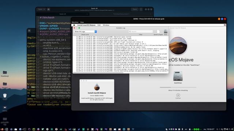The height and width of the screenshot is (131, 234).
Task: Click the Send to Apple icon in Installer Log
Action: 158,32
